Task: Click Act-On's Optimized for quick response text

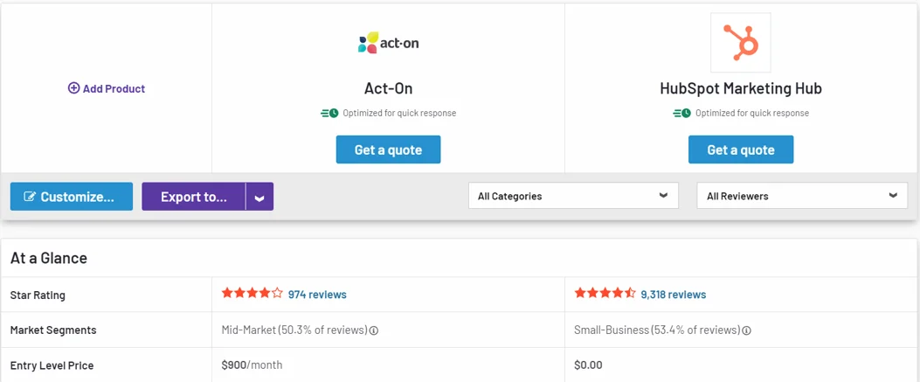Action: point(399,114)
